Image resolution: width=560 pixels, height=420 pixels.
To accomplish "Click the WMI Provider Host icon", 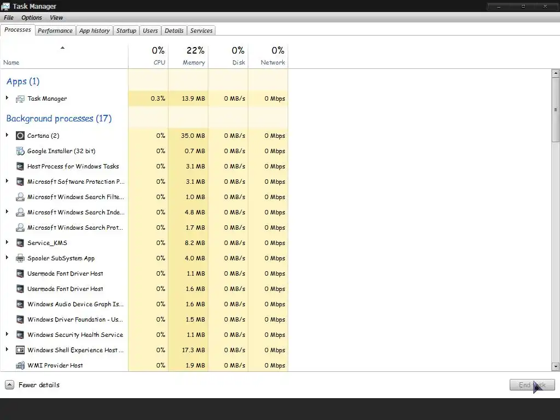I will click(x=20, y=365).
